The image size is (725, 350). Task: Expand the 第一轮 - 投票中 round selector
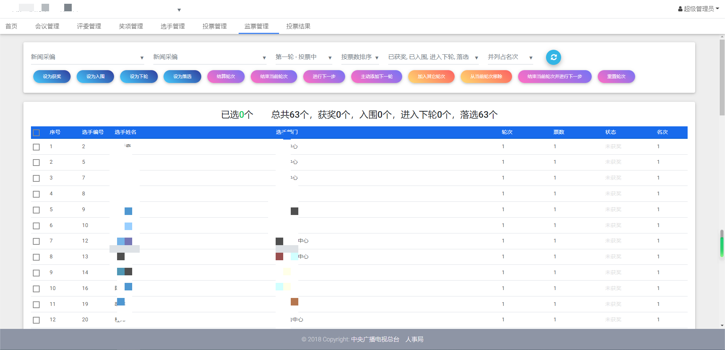[x=304, y=57]
